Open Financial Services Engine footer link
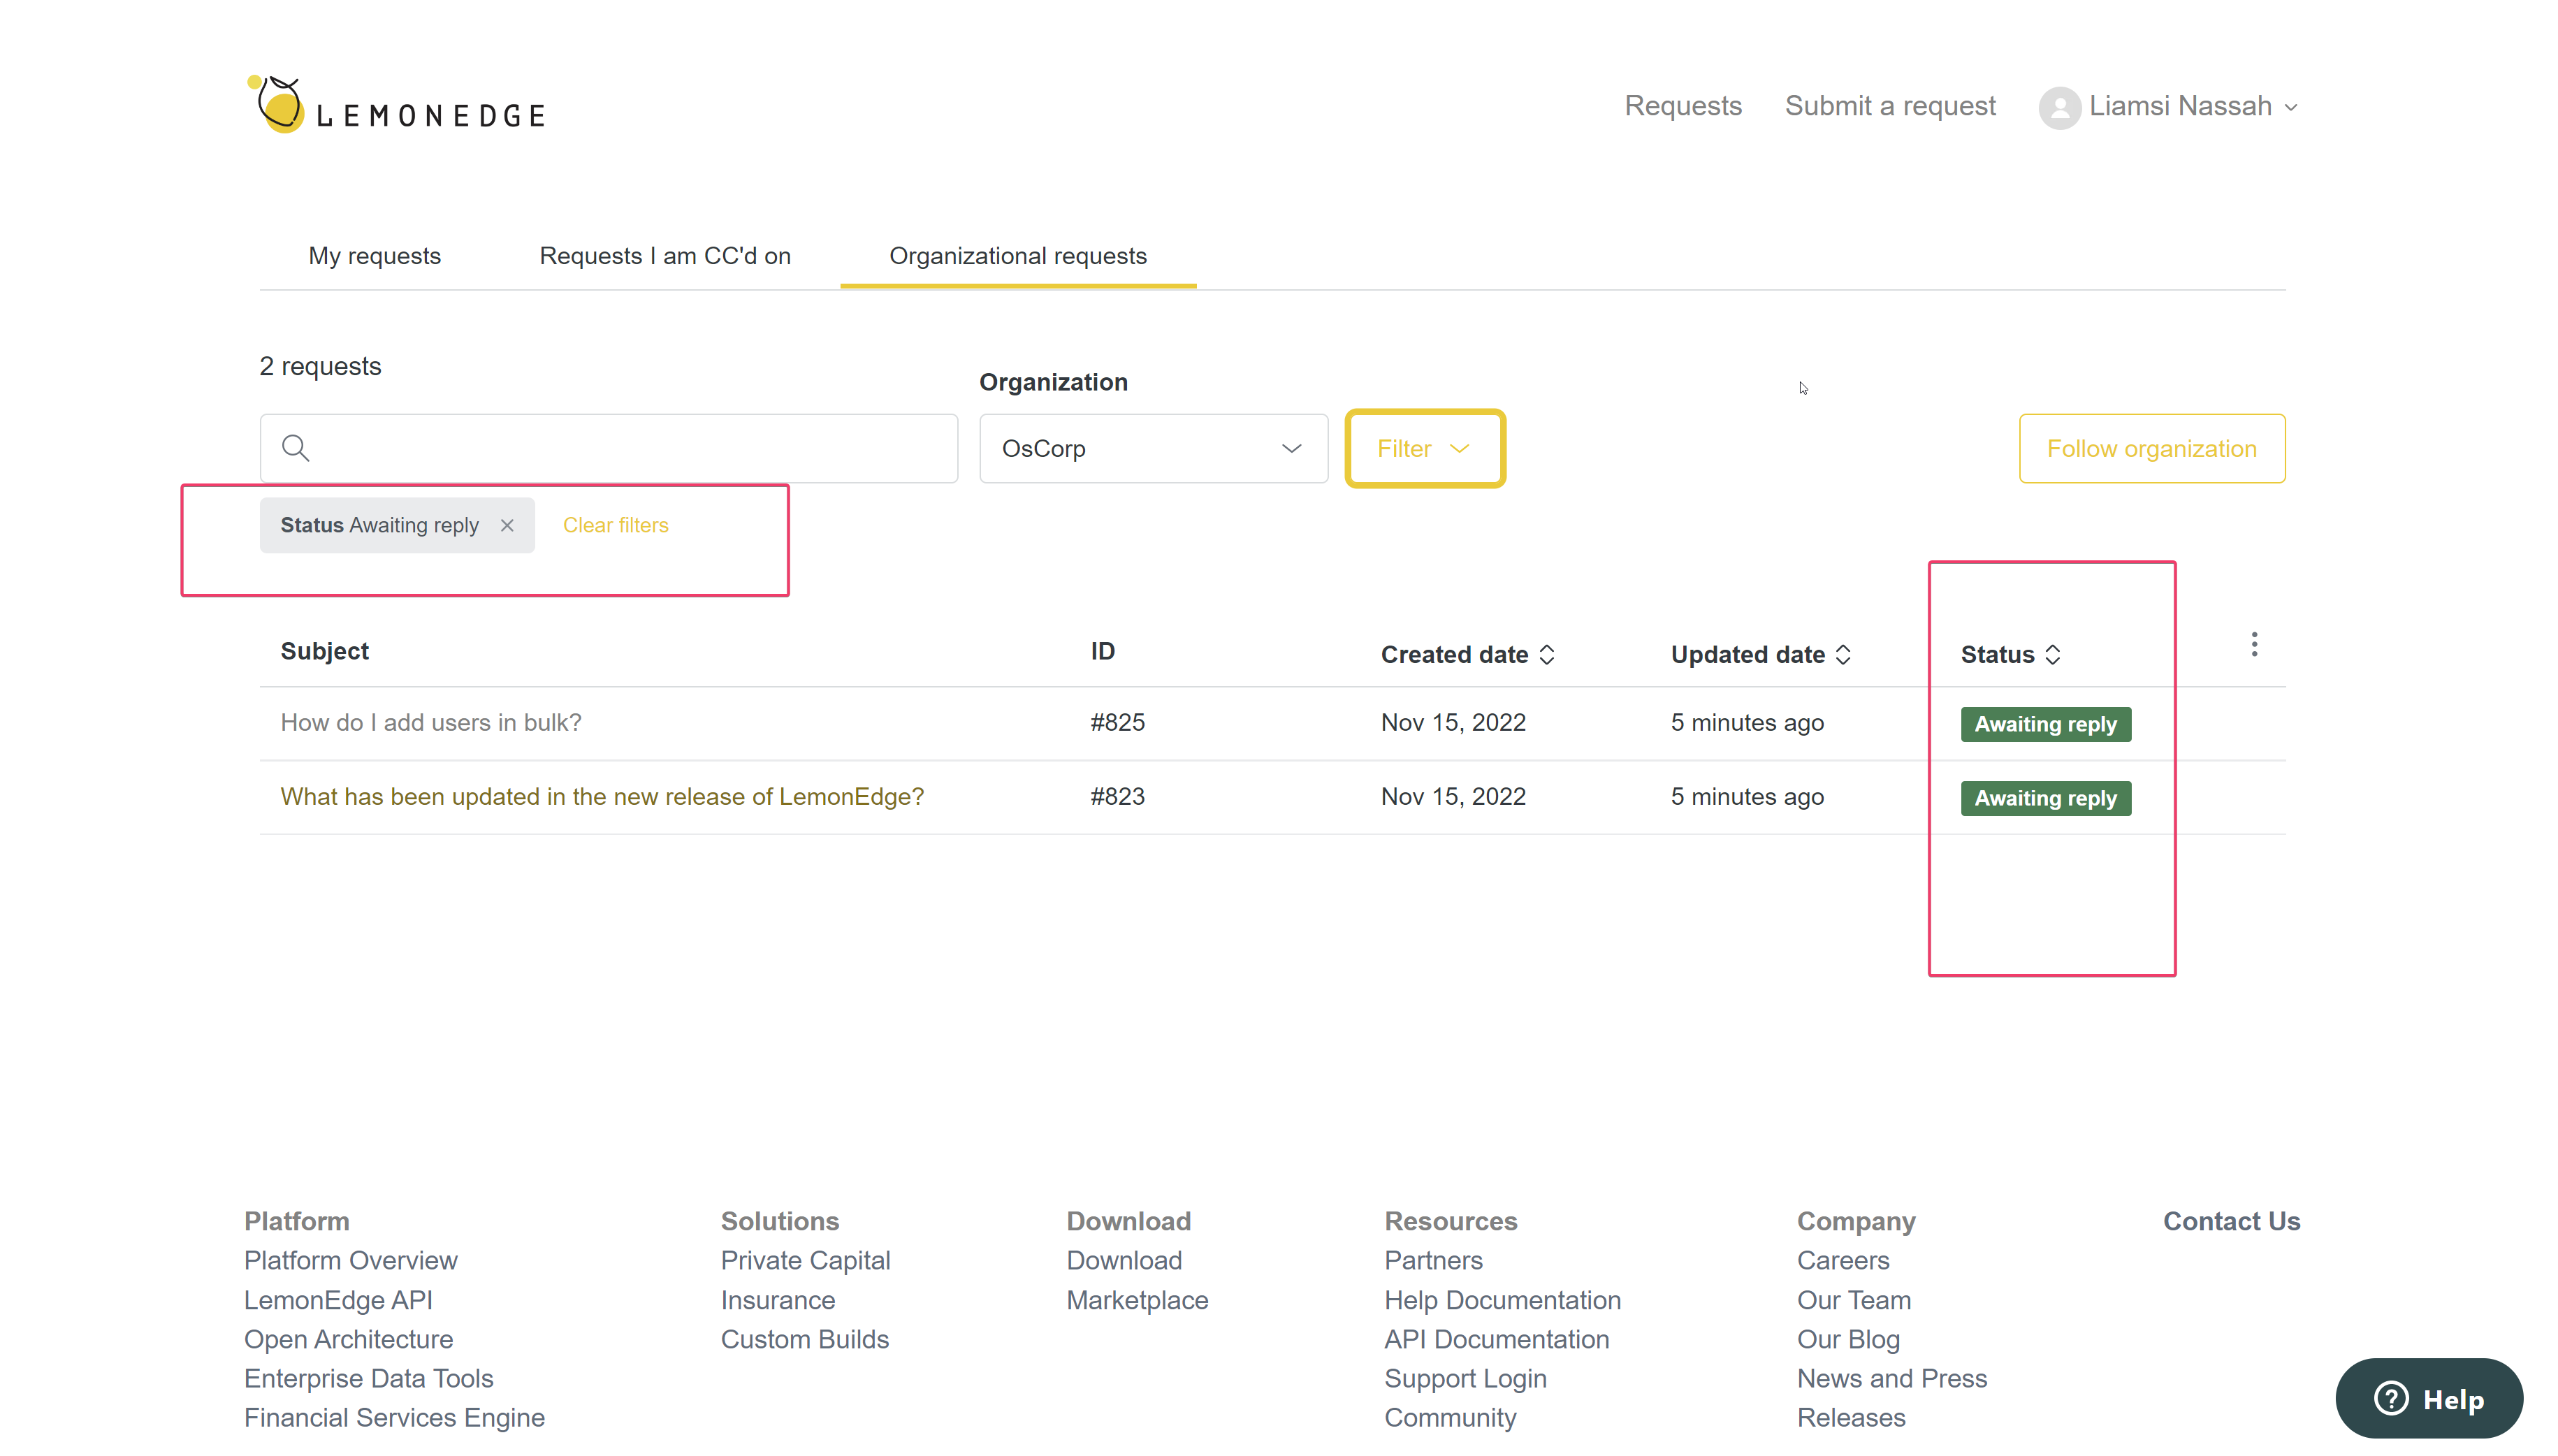This screenshot has width=2558, height=1456. click(394, 1417)
